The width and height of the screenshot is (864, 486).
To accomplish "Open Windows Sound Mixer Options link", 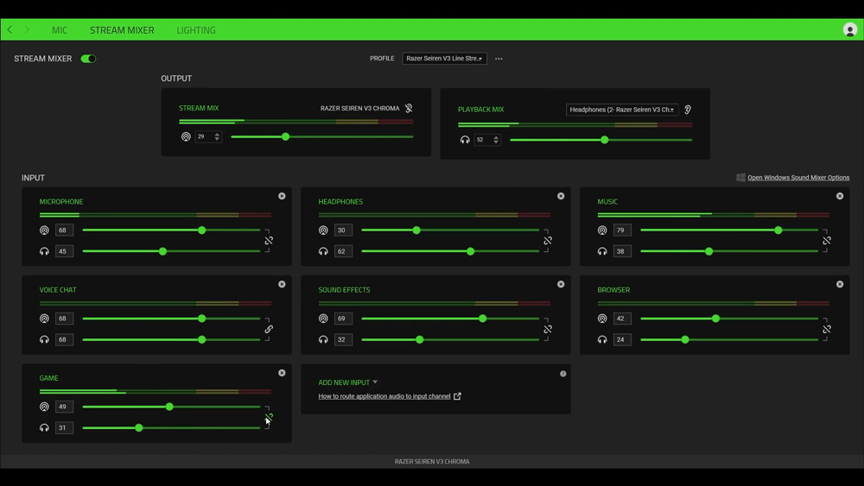I will pyautogui.click(x=797, y=177).
